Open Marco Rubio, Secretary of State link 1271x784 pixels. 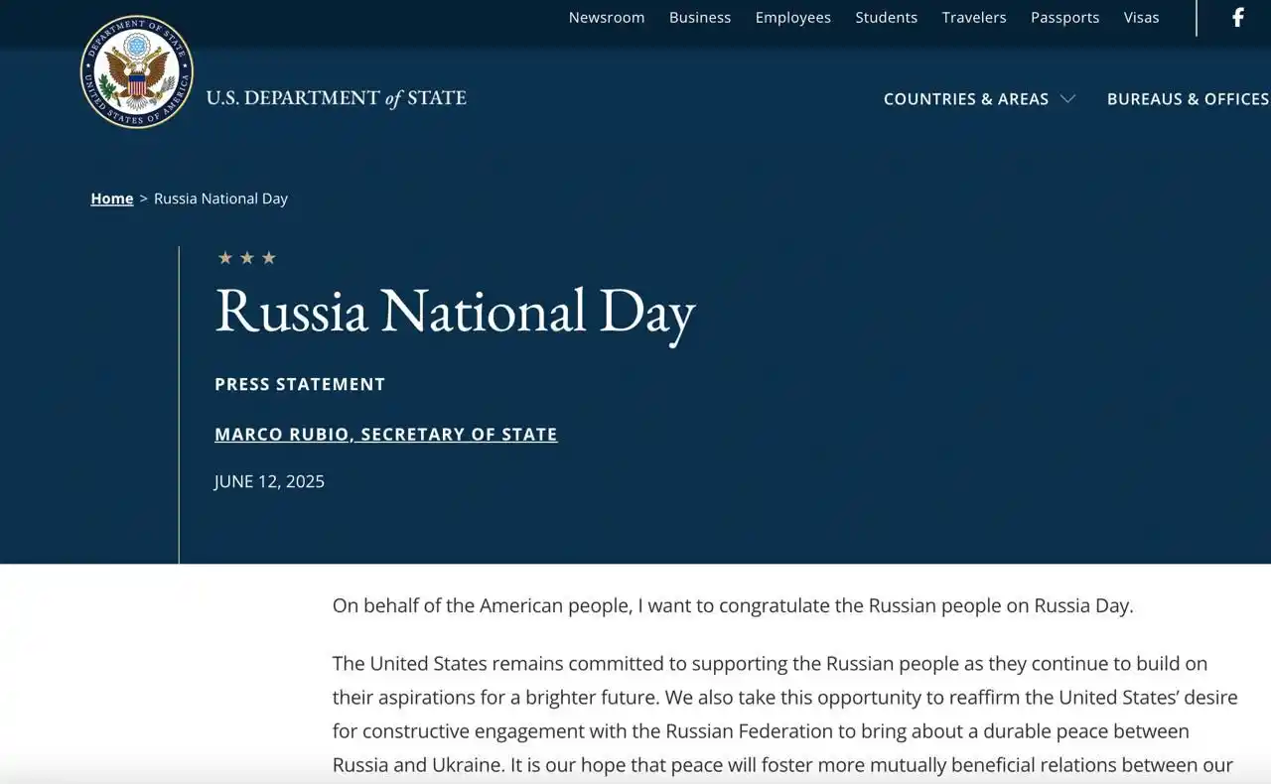(386, 434)
